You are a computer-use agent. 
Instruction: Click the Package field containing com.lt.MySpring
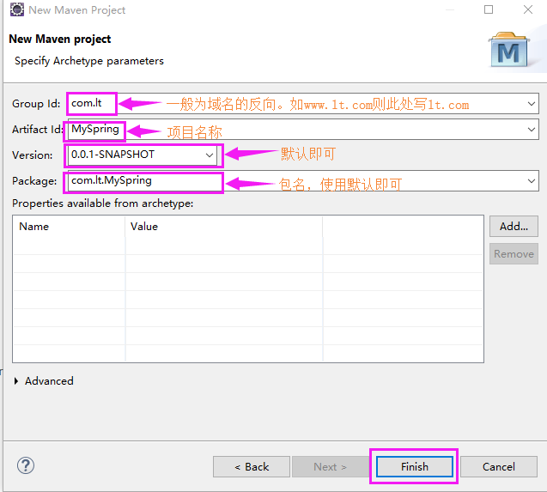[303, 181]
